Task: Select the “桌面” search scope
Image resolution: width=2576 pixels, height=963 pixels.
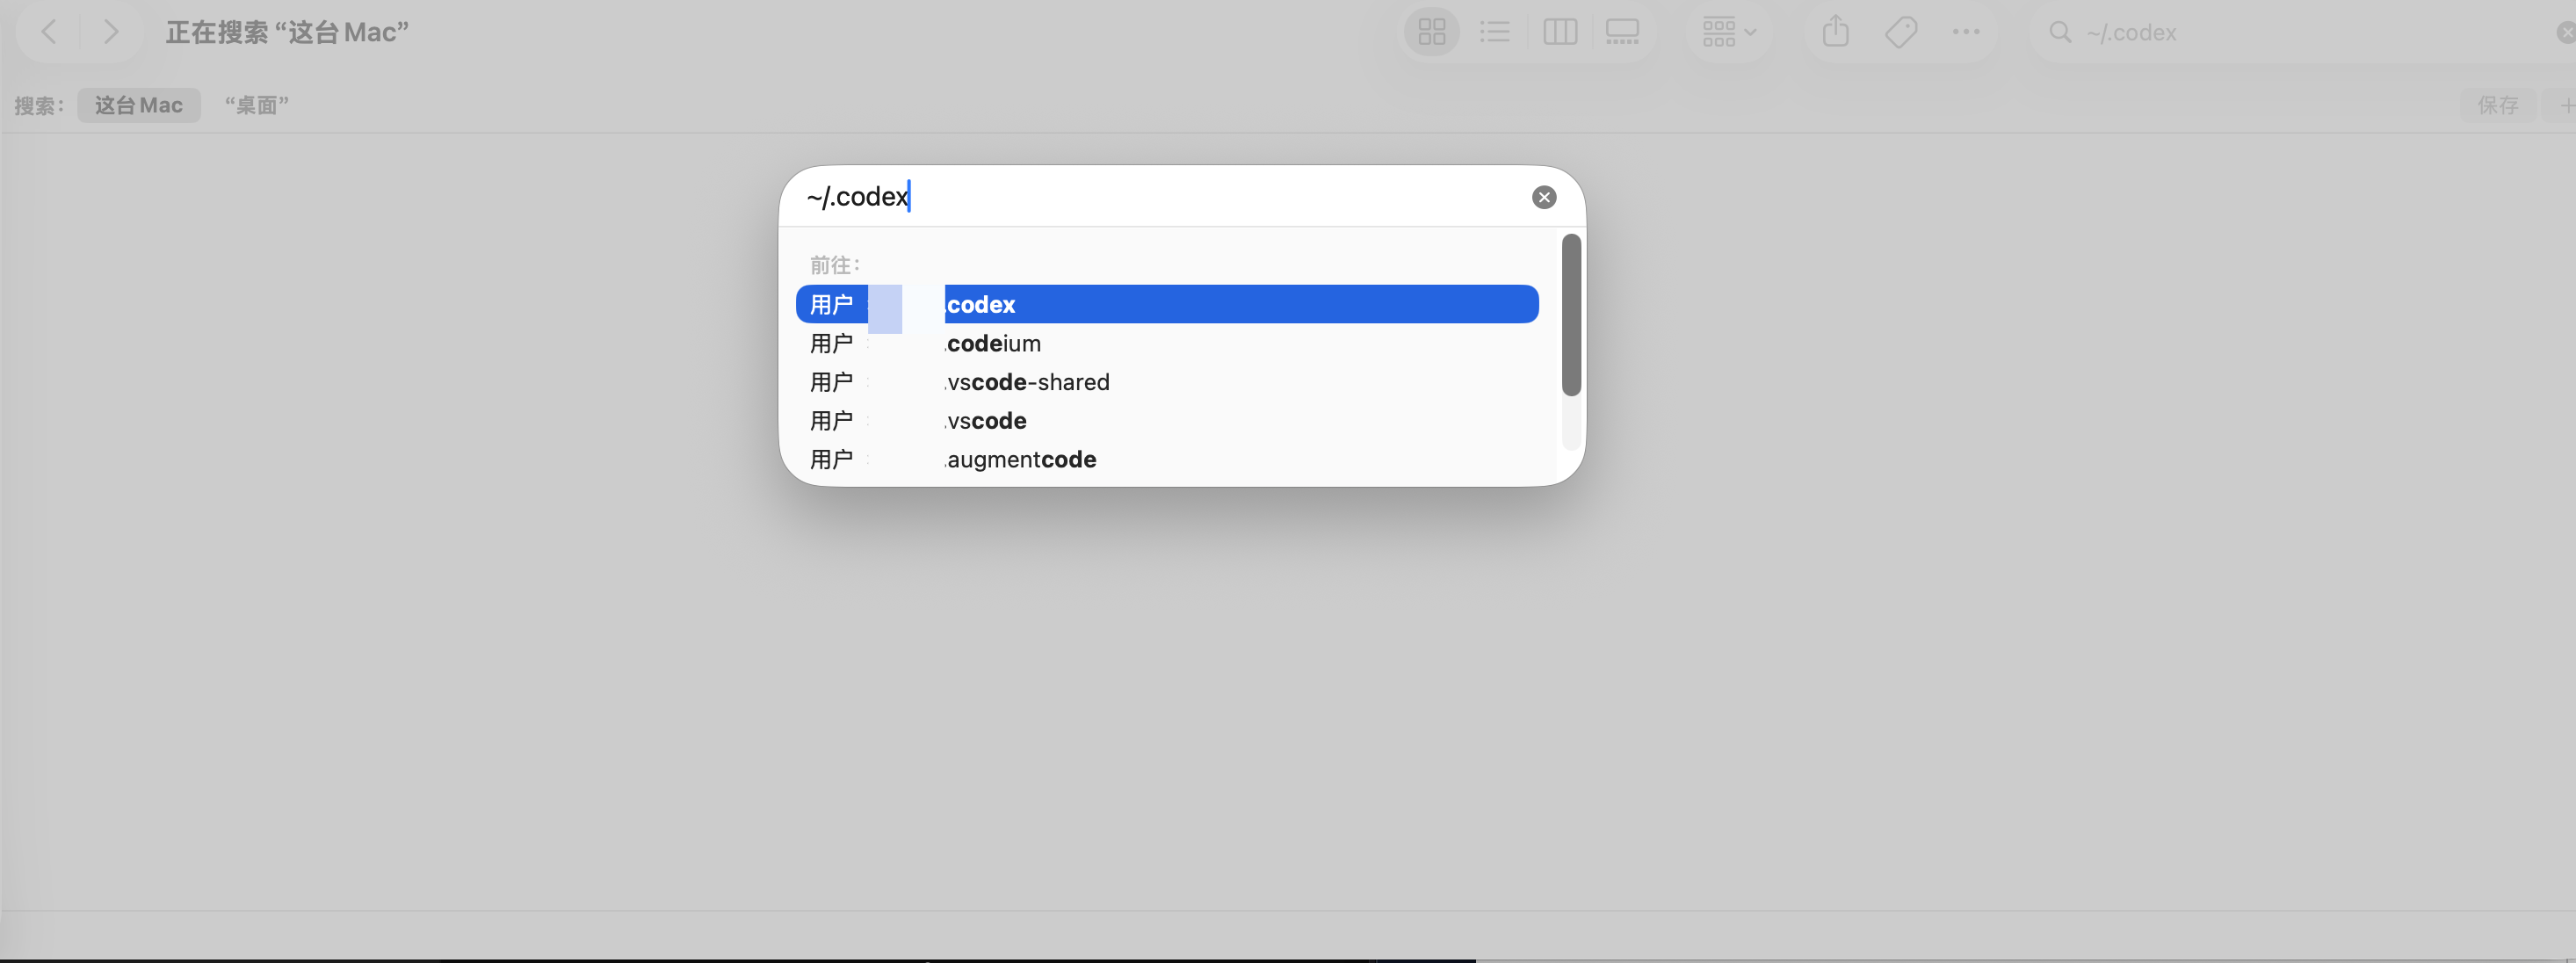Action: 257,105
